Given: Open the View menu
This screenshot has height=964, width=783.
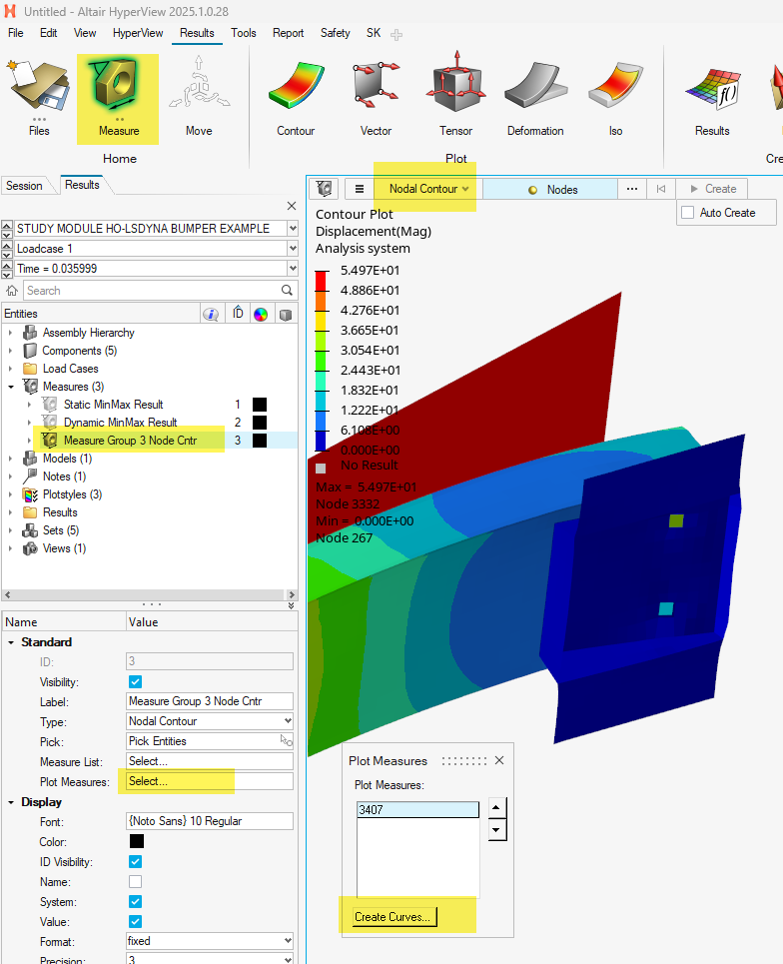Looking at the screenshot, I should pos(85,33).
